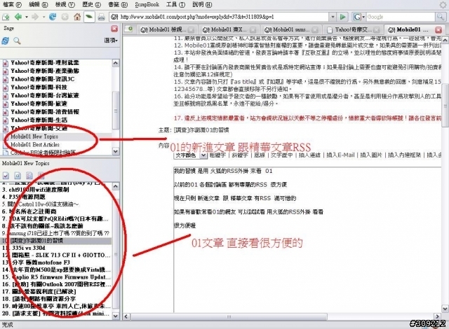
Task: Click 插入圖片 insert image link
Action: point(371,155)
